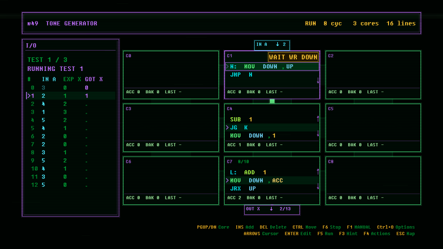Click the C7 scroll-down arrow

click(x=318, y=186)
